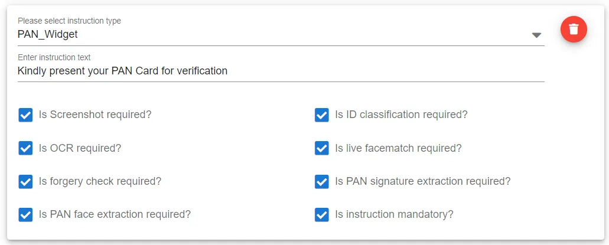Open the instruction type dropdown arrow
The width and height of the screenshot is (609, 245).
[x=536, y=35]
